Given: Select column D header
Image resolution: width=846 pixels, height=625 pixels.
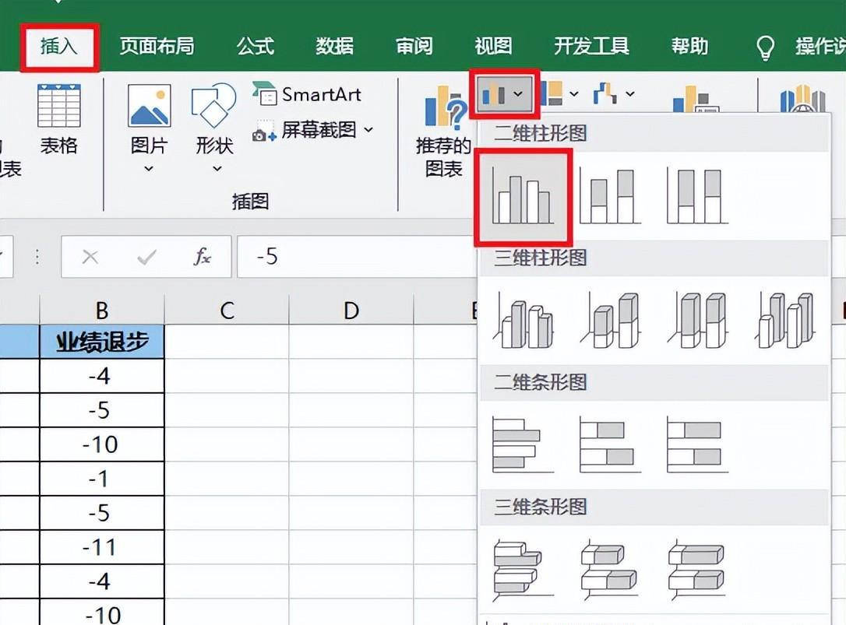Looking at the screenshot, I should pyautogui.click(x=351, y=310).
